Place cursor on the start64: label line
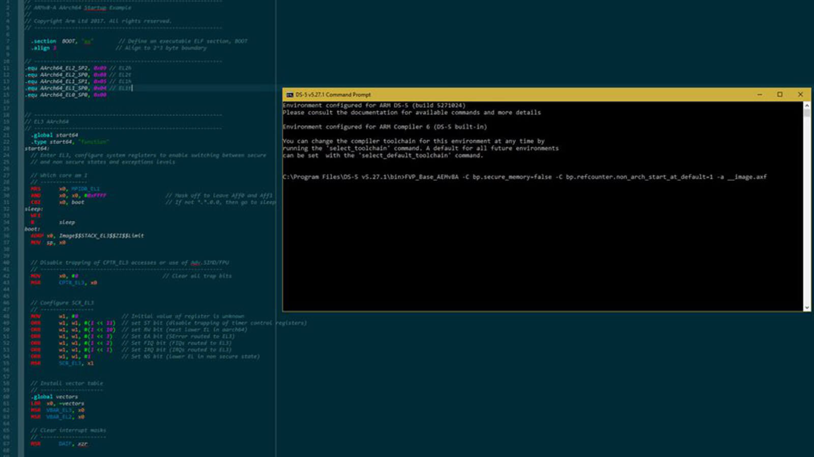This screenshot has width=814, height=457. pyautogui.click(x=37, y=149)
